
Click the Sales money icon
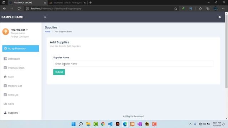coord(5,104)
